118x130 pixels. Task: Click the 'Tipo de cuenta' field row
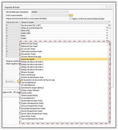[64, 25]
